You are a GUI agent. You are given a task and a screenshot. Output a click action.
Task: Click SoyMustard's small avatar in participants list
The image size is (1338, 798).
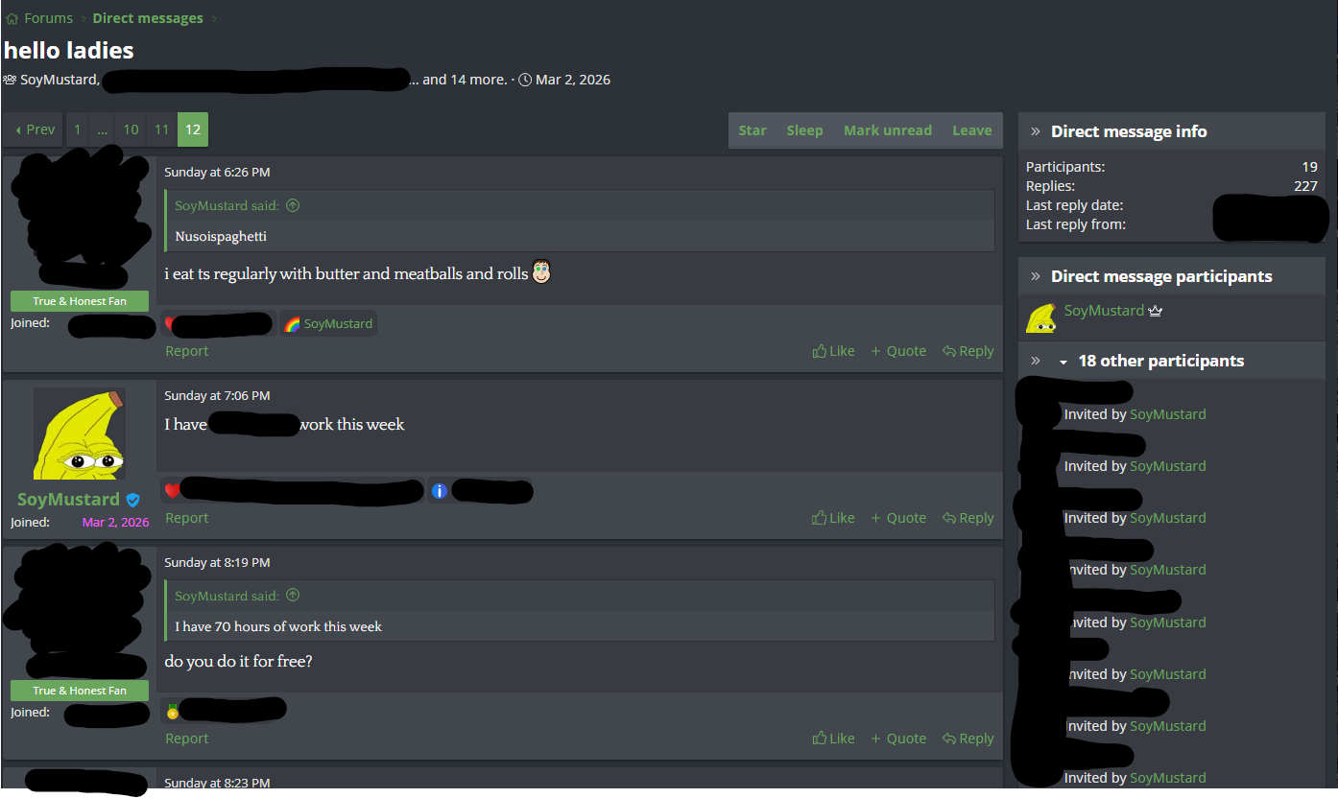pyautogui.click(x=1041, y=317)
